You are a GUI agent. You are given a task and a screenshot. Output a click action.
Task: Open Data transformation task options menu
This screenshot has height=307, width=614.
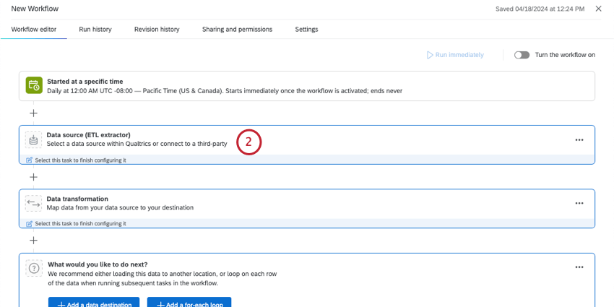(x=579, y=204)
